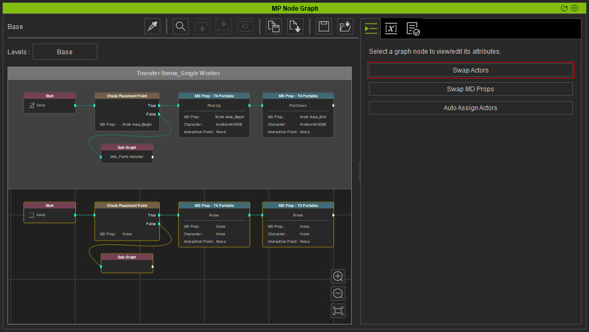Viewport: 589px width, 332px height.
Task: Switch to the variables [x] tab
Action: [391, 28]
